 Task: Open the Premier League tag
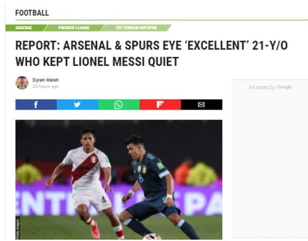(x=74, y=28)
